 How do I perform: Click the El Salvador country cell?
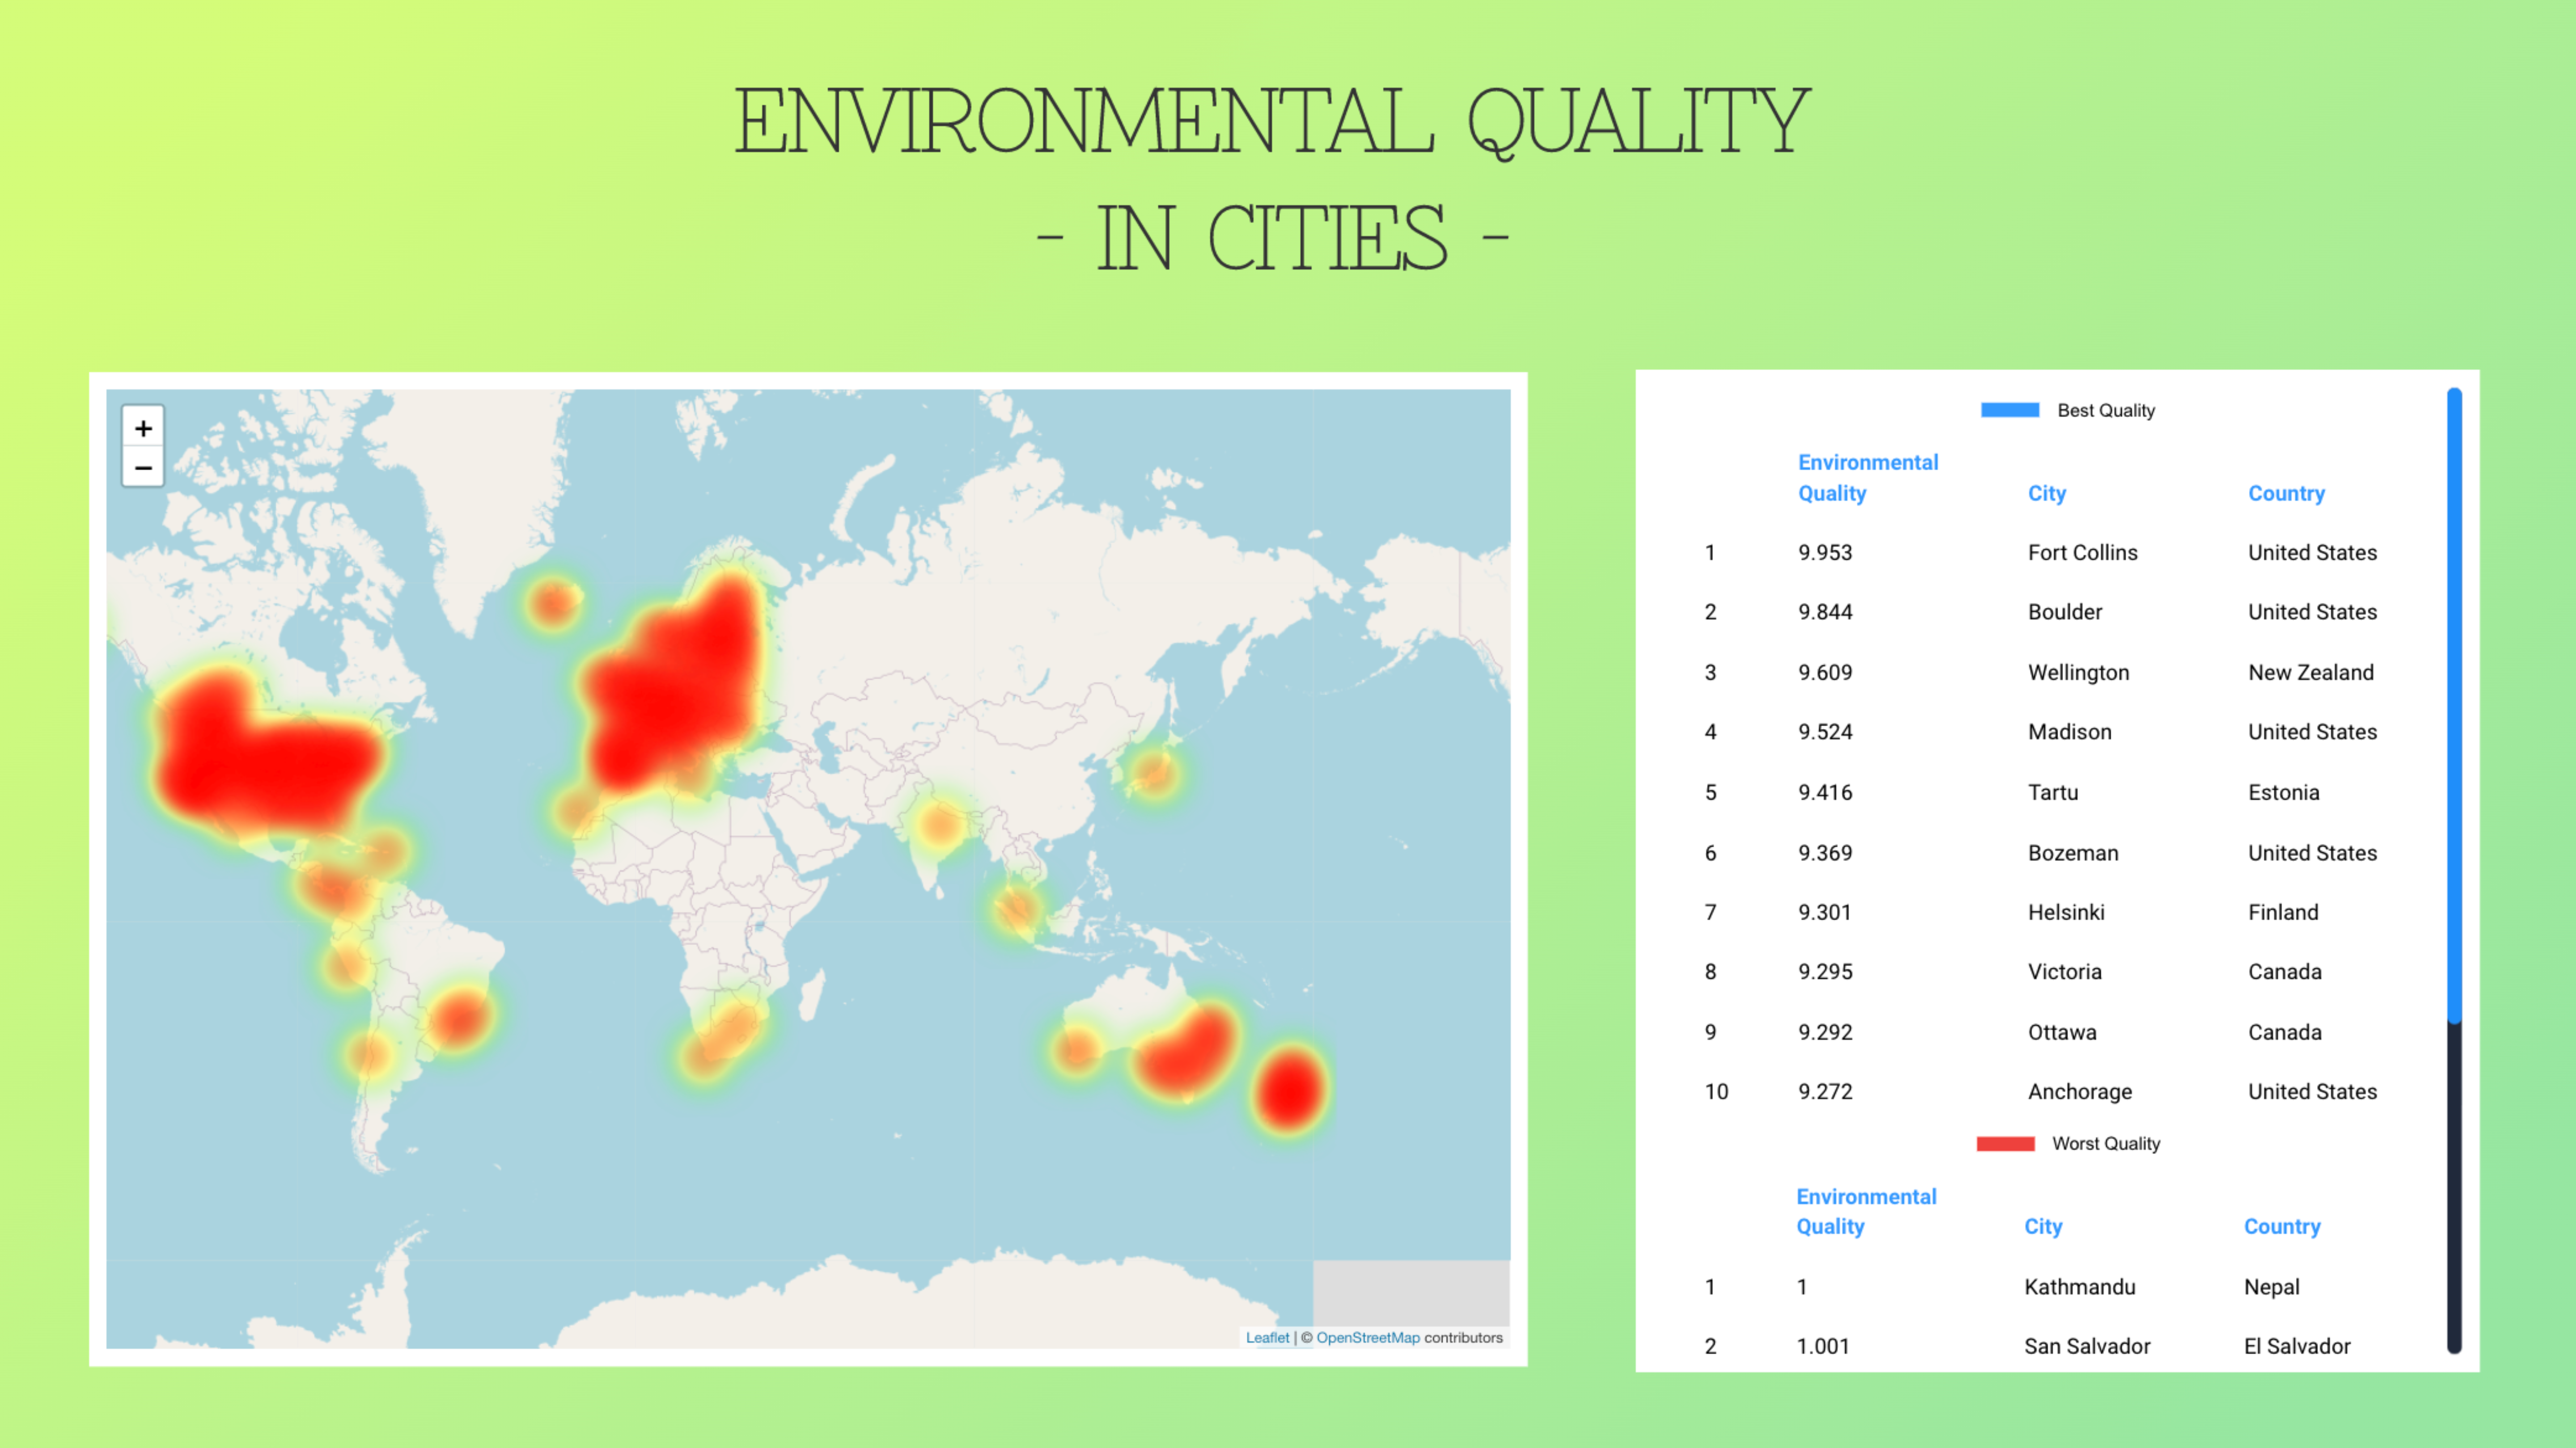pyautogui.click(x=2296, y=1346)
